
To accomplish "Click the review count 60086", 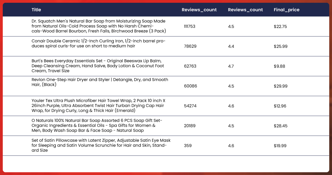I will (191, 86).
